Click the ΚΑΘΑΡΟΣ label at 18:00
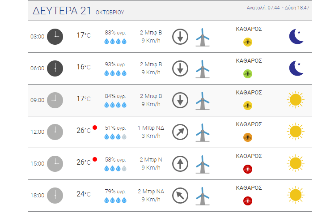 [249, 188]
